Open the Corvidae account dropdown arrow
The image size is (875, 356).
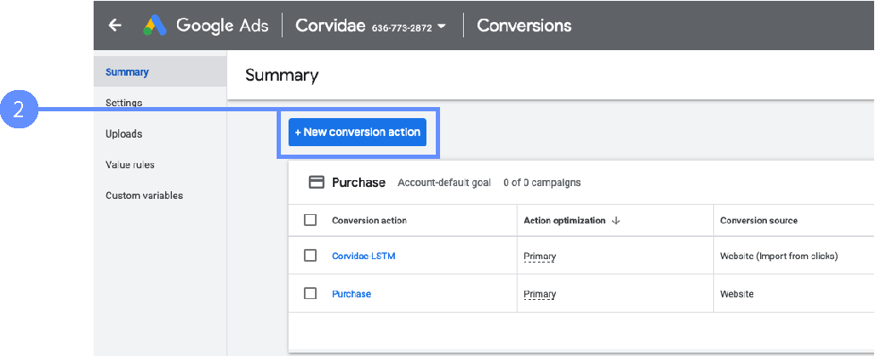(x=442, y=26)
